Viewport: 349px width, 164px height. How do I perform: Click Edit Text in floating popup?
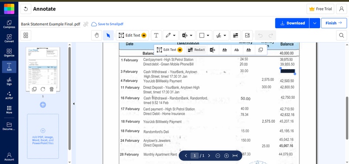170,50
